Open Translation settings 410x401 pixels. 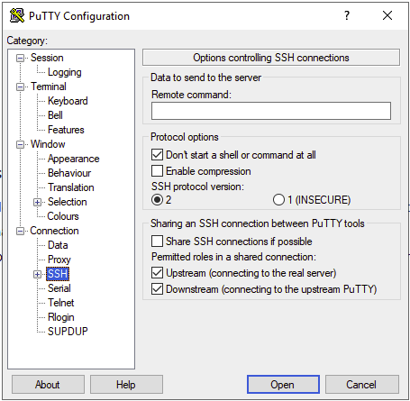[x=71, y=187]
